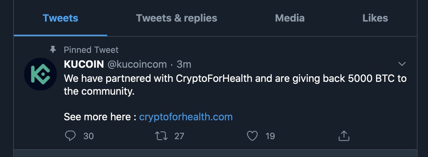Reply using the speech bubble icon
Screen dimensions: 428x157
(70, 136)
